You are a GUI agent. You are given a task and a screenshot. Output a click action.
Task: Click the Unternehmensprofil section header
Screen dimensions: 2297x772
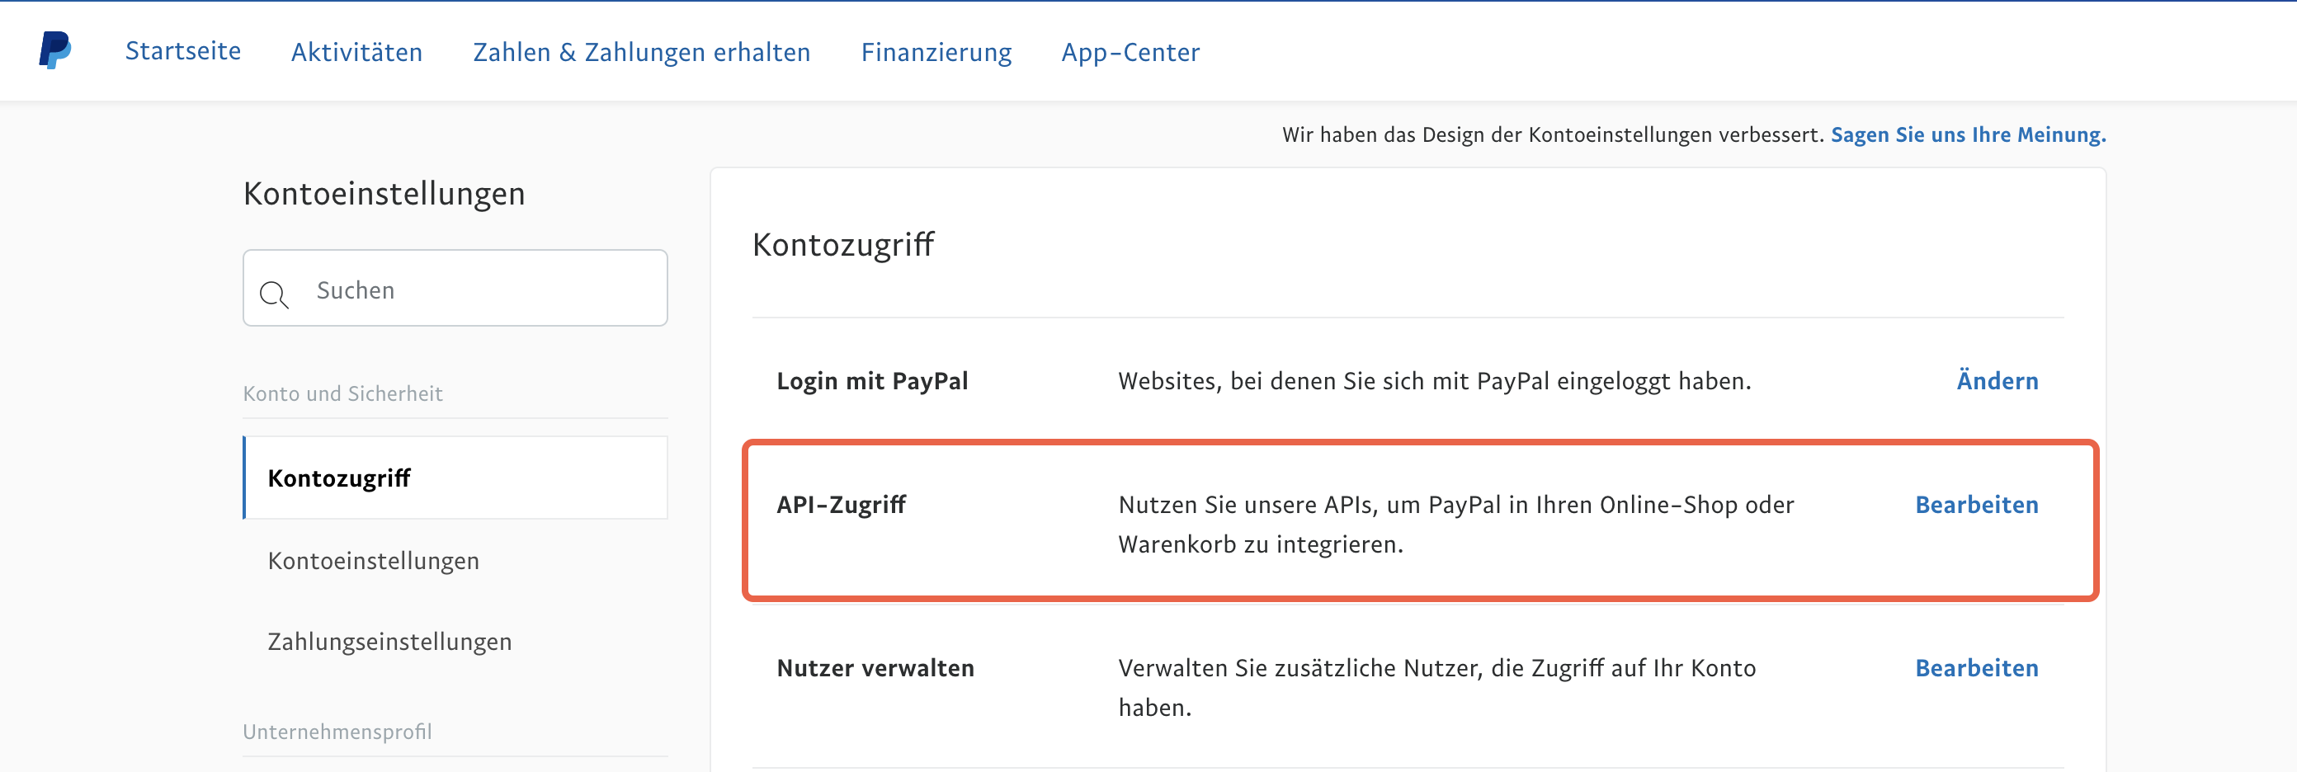pyautogui.click(x=337, y=731)
